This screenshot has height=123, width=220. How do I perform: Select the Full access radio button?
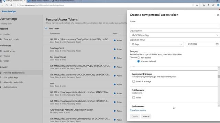click(139, 58)
